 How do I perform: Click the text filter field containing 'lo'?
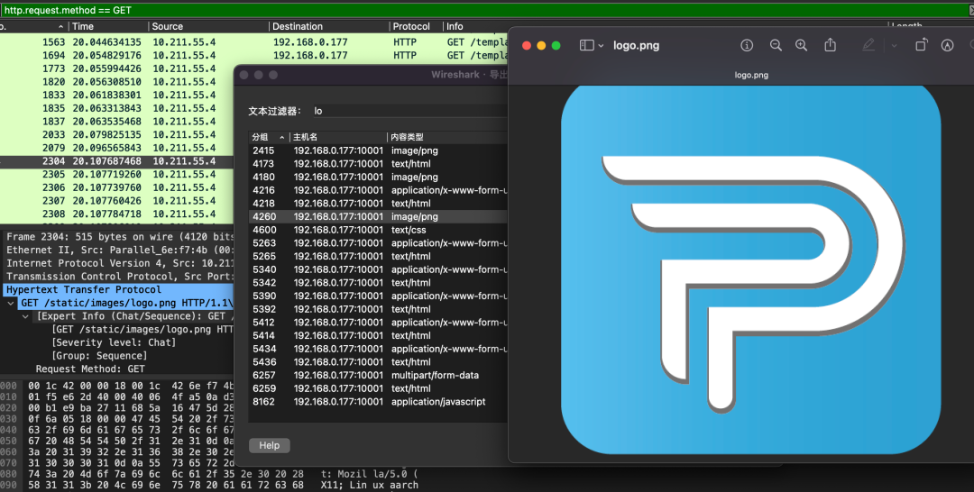[410, 111]
